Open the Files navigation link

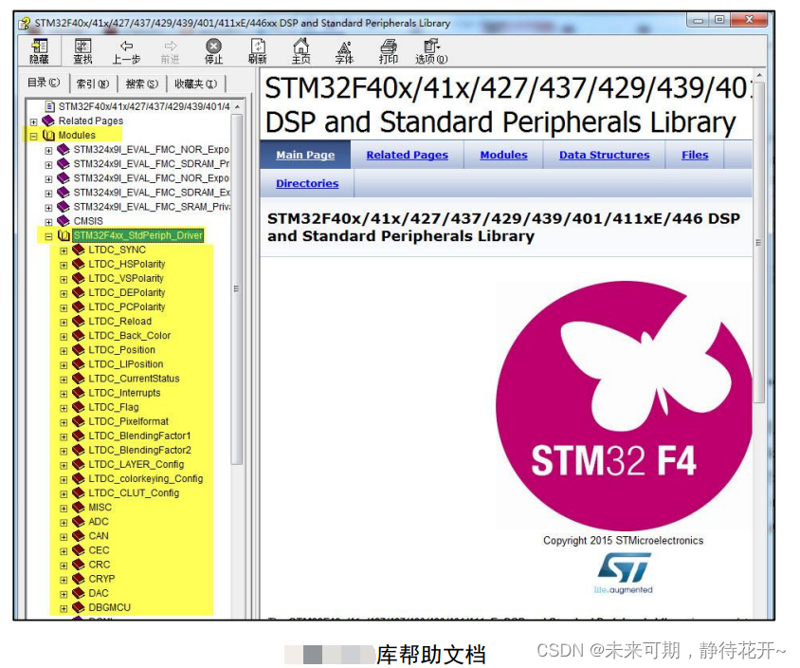695,155
